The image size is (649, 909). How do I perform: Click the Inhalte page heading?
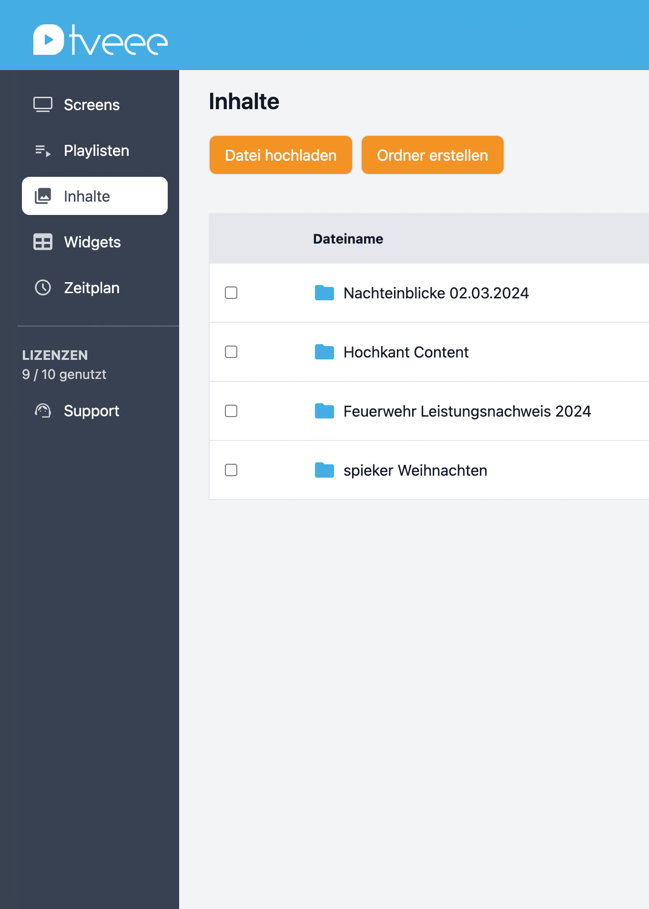click(244, 102)
